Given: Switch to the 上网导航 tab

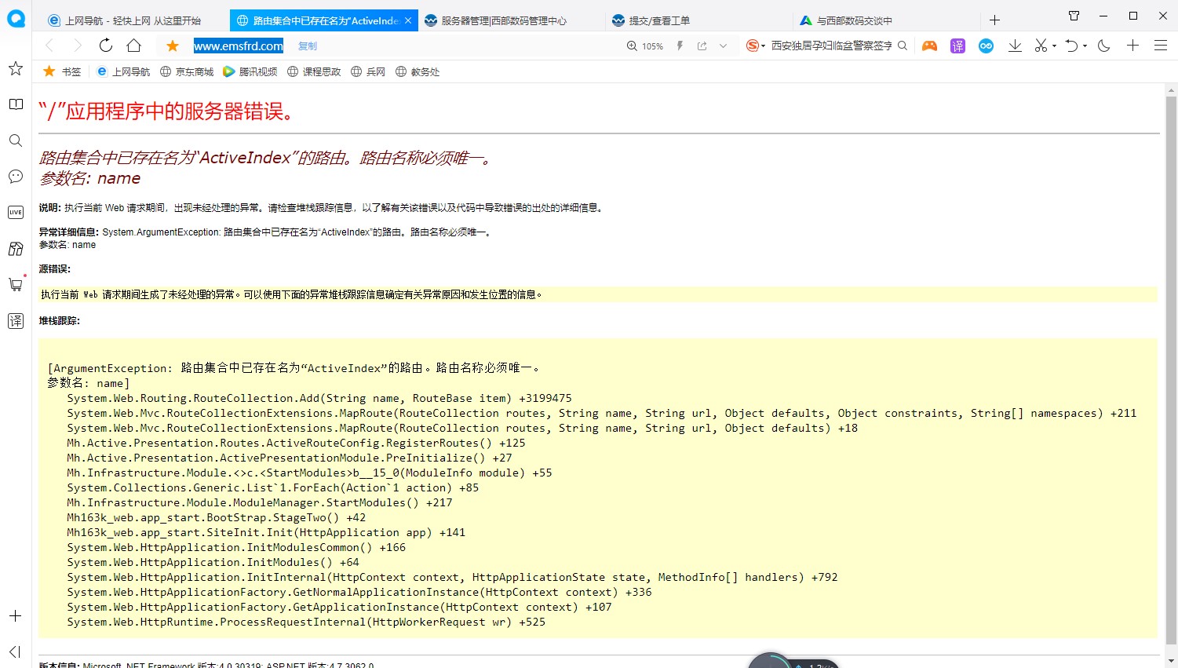Looking at the screenshot, I should pos(134,21).
